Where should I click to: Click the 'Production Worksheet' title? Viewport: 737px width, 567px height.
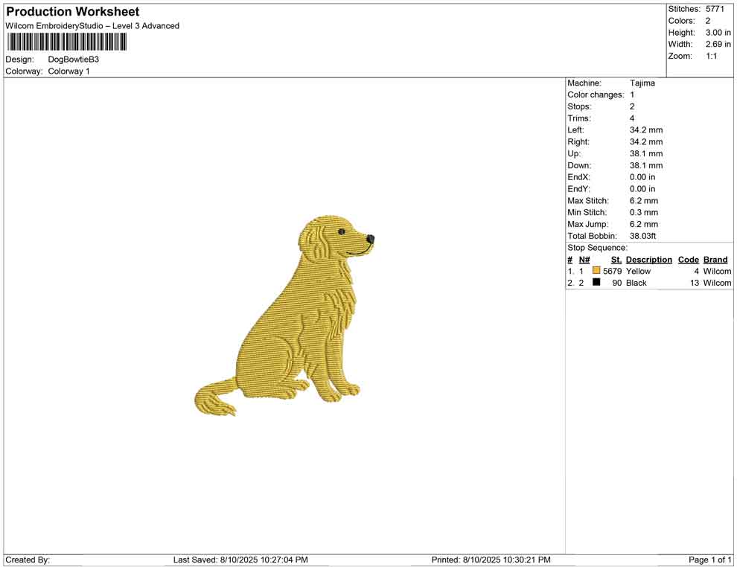[x=73, y=12]
